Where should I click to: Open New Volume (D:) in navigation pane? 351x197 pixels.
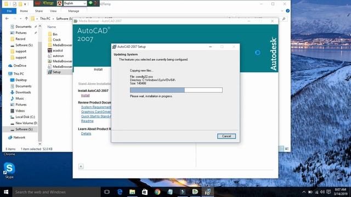click(x=26, y=123)
